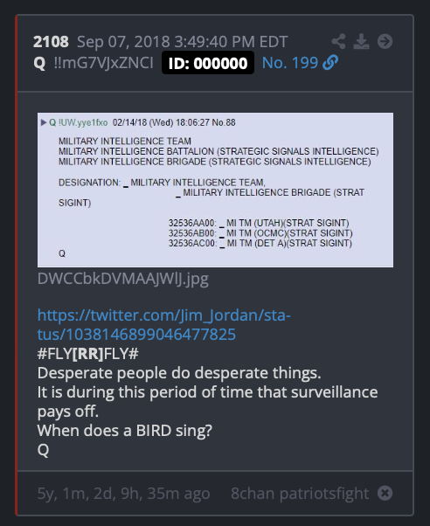Screen dimensions: 430x526
Task: Click the #FLY[RR]FLY# hashtag text
Action: (88, 354)
